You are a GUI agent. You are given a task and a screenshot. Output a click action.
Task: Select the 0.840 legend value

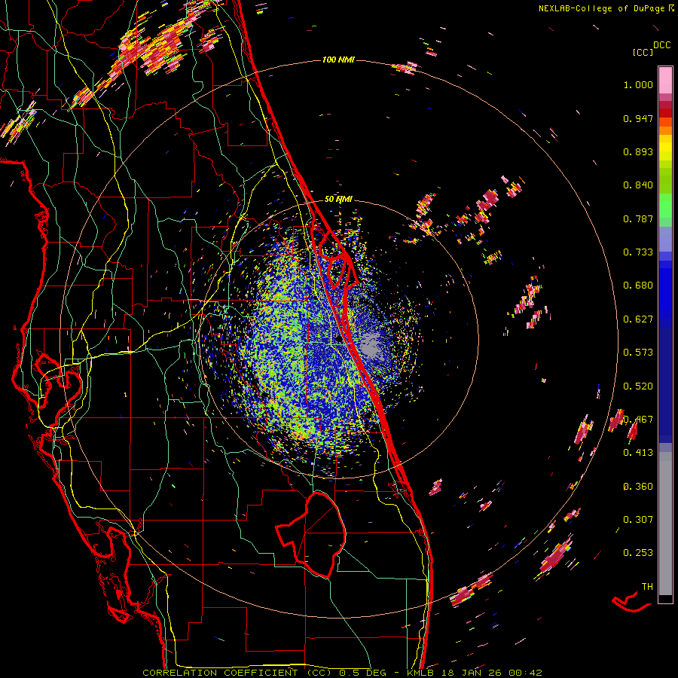click(638, 185)
